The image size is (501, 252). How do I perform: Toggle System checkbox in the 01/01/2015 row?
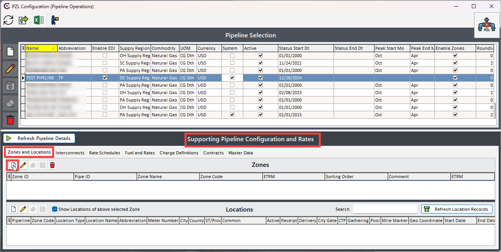coord(232,115)
